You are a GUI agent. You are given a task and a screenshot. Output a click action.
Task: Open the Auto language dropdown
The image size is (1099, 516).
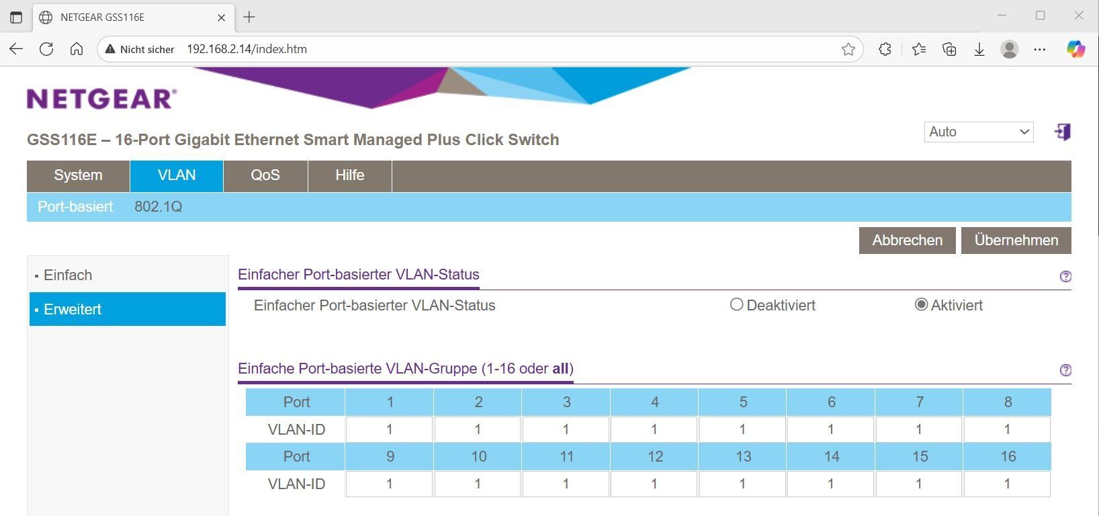(979, 132)
